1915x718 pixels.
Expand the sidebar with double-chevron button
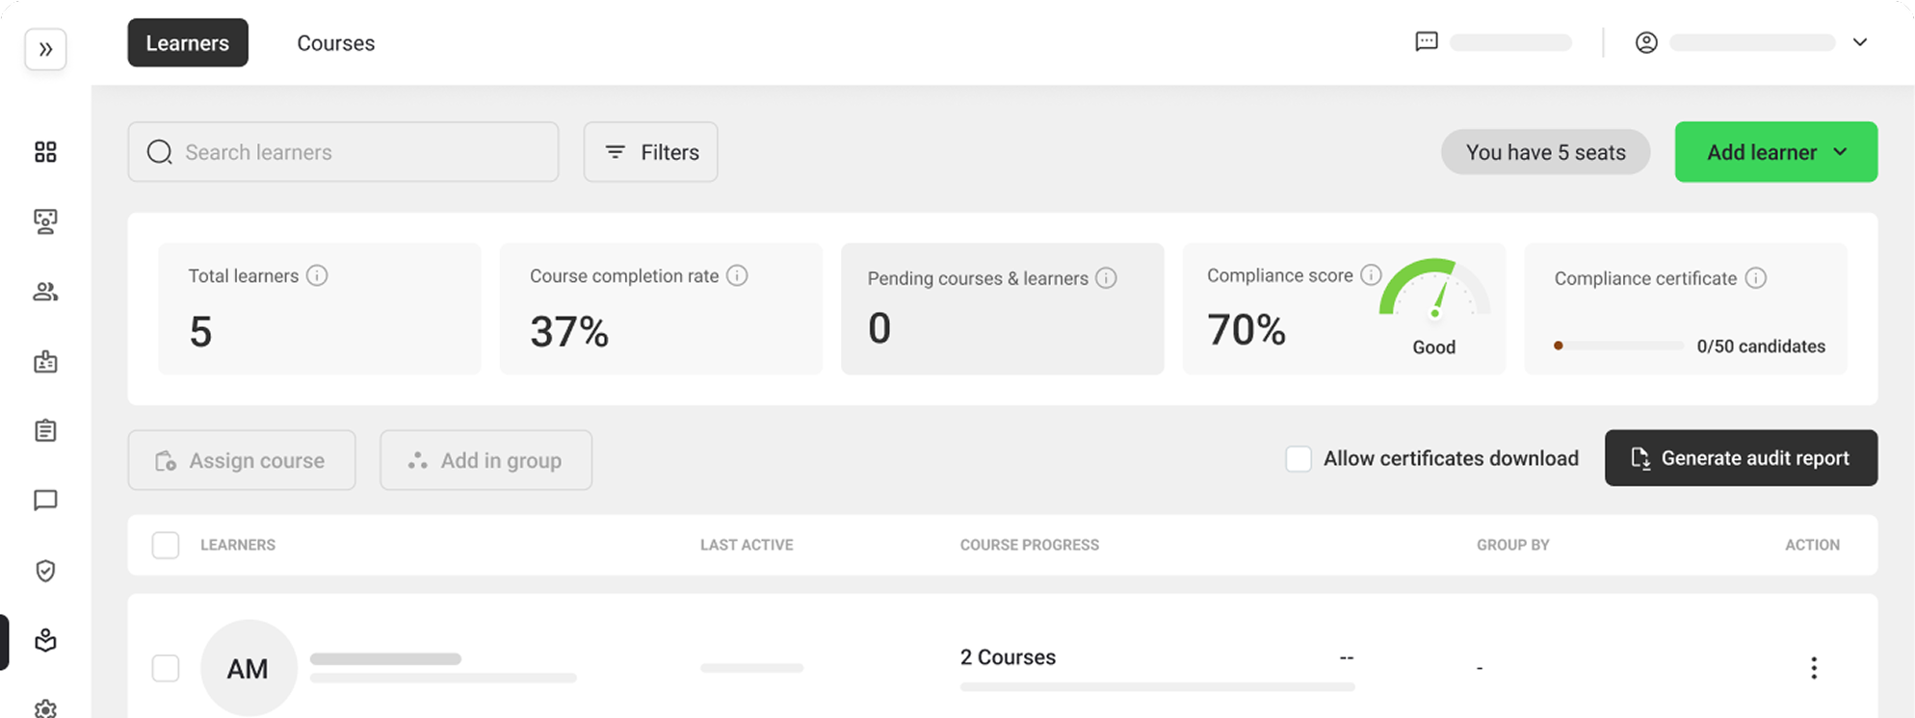pos(45,50)
